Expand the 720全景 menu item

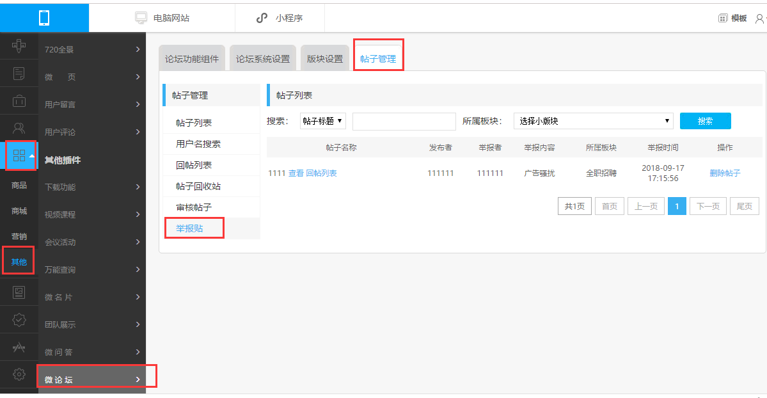[x=92, y=49]
